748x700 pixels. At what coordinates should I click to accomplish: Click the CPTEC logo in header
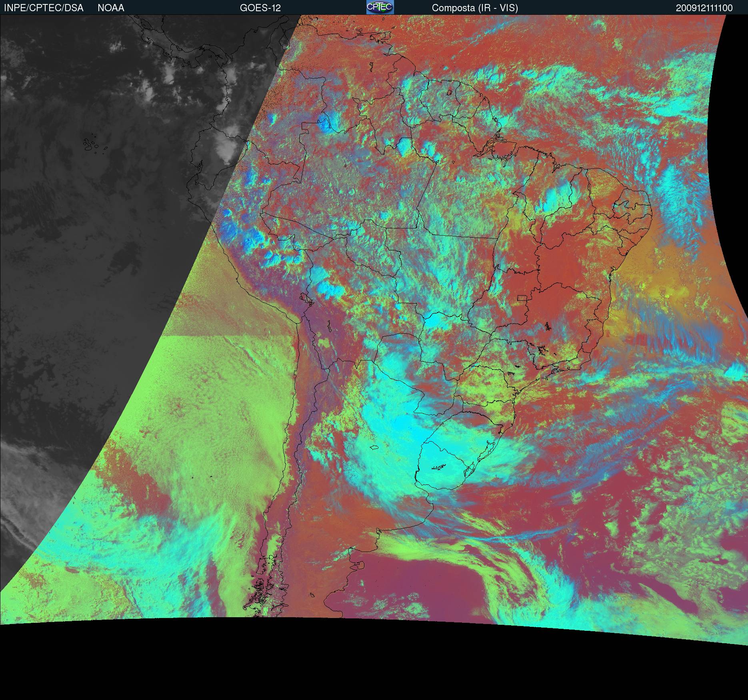(x=380, y=7)
